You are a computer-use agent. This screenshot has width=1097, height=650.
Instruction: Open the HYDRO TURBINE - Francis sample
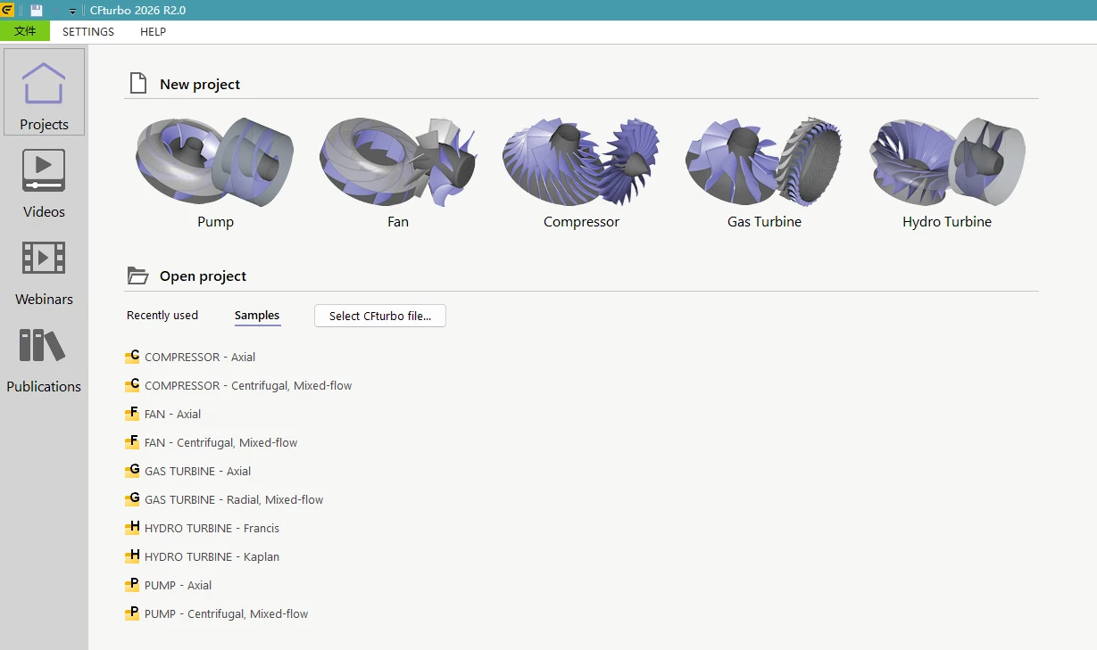point(202,528)
